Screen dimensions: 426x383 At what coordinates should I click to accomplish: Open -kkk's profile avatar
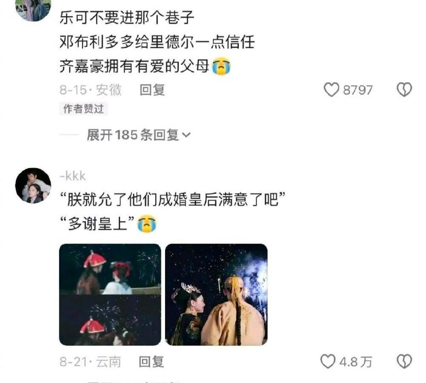pos(33,185)
